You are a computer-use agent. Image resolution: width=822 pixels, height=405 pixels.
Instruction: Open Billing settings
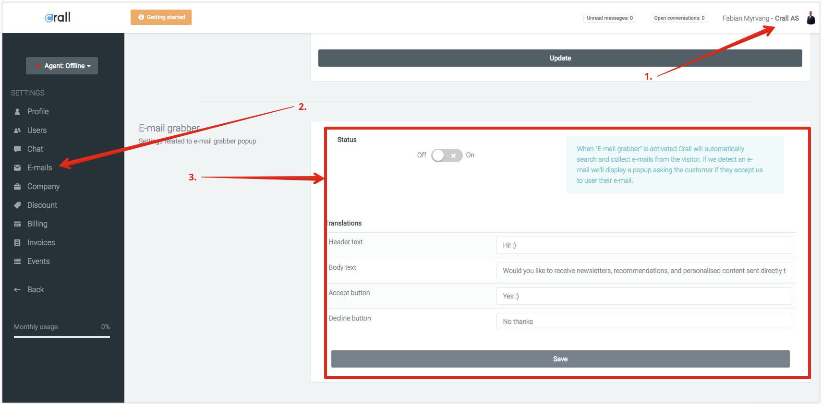point(37,224)
